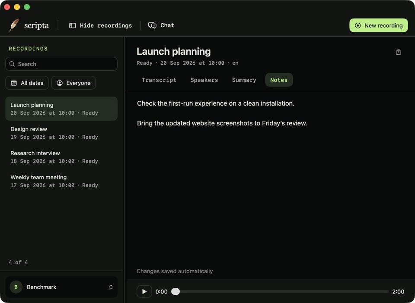Start a New recording

379,25
